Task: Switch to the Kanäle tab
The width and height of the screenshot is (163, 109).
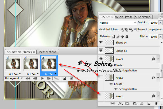Action: pyautogui.click(x=119, y=17)
